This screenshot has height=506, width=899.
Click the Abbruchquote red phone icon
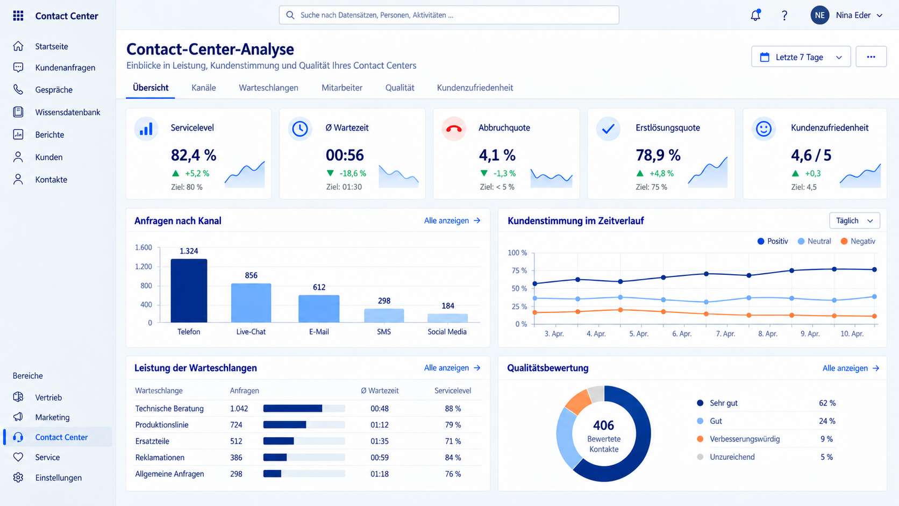(454, 129)
